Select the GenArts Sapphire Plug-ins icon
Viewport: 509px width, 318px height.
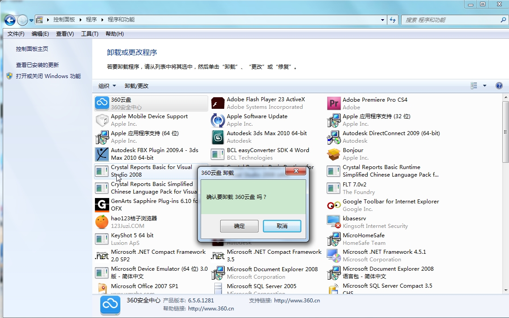click(x=102, y=205)
